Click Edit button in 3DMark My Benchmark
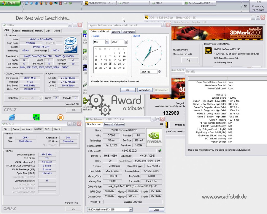This screenshot has height=214, width=267. (190, 60)
